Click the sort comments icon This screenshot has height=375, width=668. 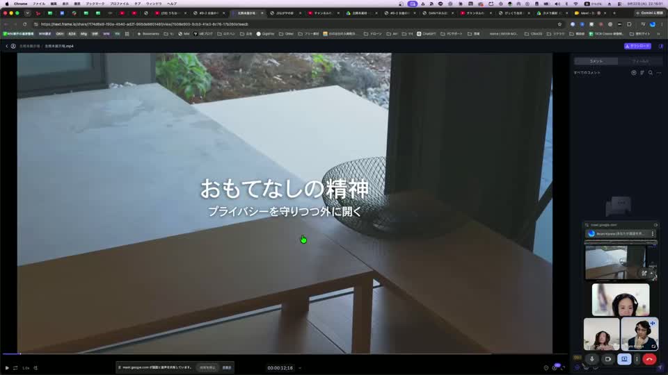point(642,73)
